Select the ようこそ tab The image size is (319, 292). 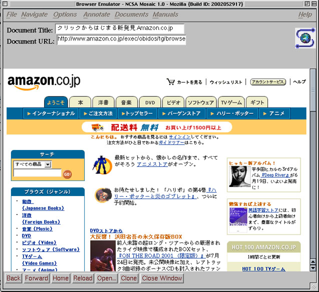(56, 102)
